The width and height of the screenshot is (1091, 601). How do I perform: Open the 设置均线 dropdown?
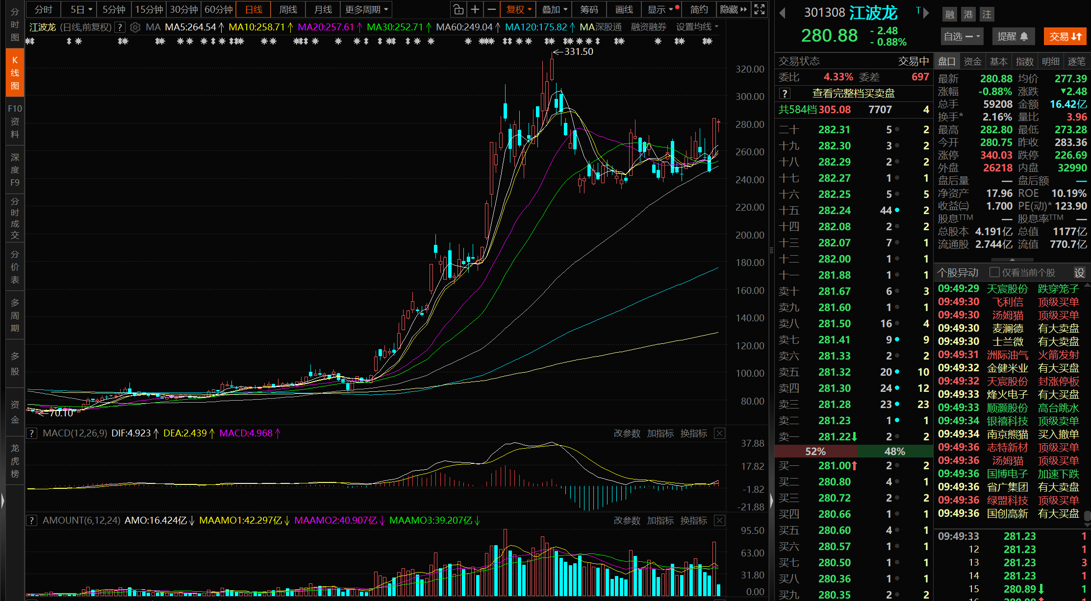pos(697,27)
